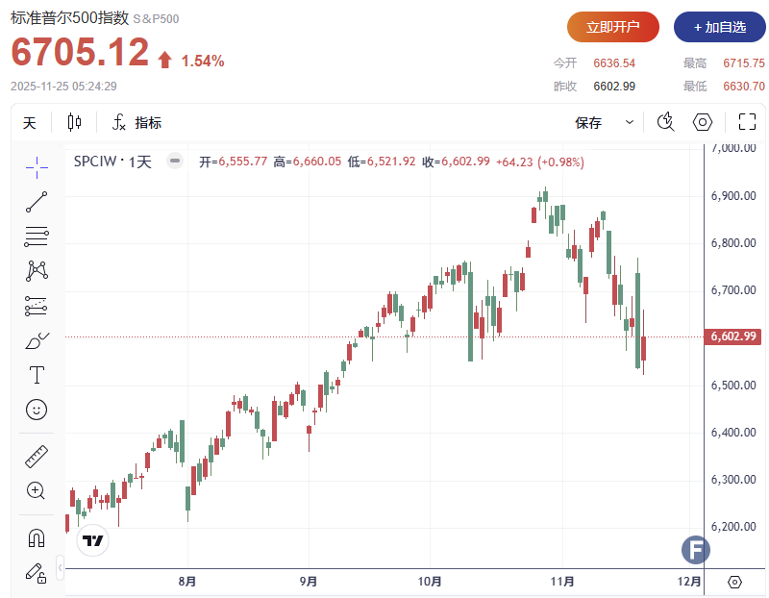769x598 pixels.
Task: Select the pattern drawing tool
Action: [x=37, y=270]
